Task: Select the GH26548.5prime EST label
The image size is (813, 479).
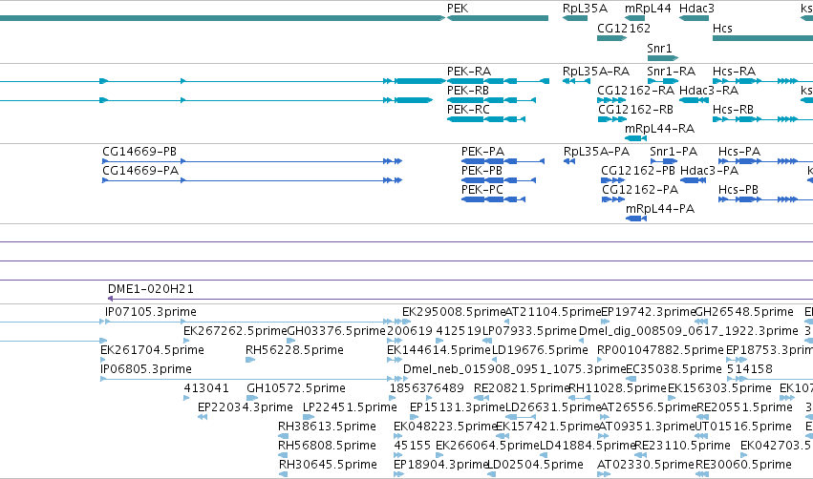Action: [x=744, y=312]
